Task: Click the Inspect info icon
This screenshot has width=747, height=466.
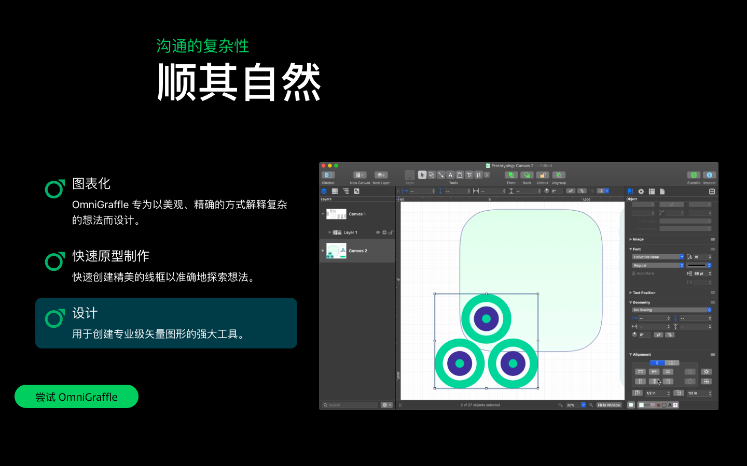Action: coord(709,175)
